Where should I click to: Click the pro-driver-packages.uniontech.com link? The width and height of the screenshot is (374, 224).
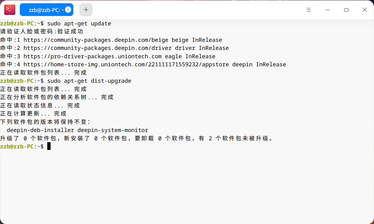pyautogui.click(x=92, y=56)
